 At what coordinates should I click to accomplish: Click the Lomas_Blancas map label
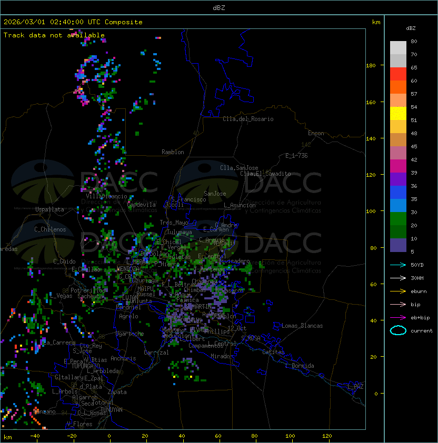302,326
